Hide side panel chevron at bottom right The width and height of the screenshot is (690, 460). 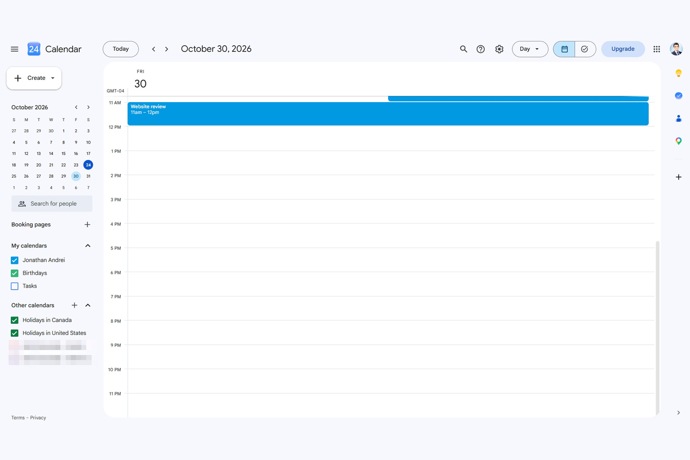678,413
